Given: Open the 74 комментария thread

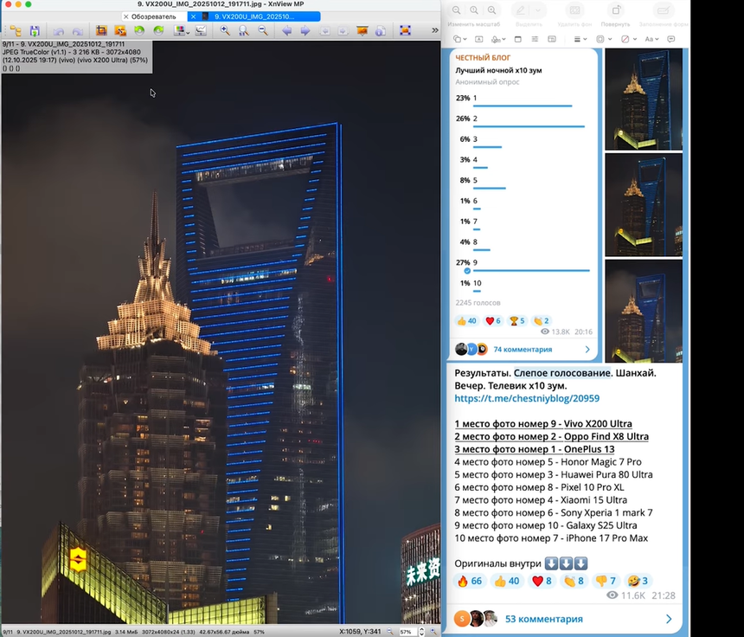Looking at the screenshot, I should tap(523, 350).
